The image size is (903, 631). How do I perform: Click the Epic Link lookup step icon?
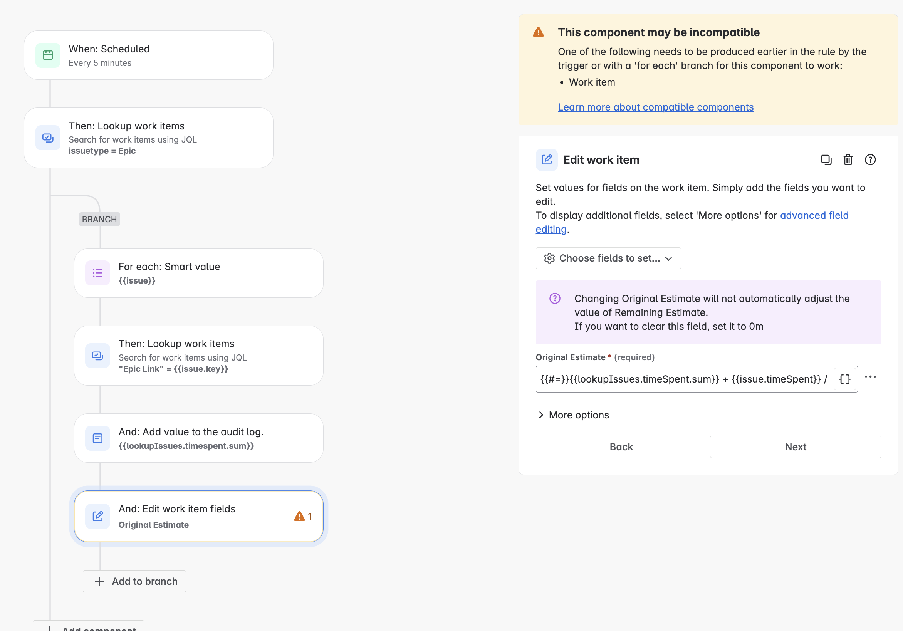pyautogui.click(x=97, y=356)
